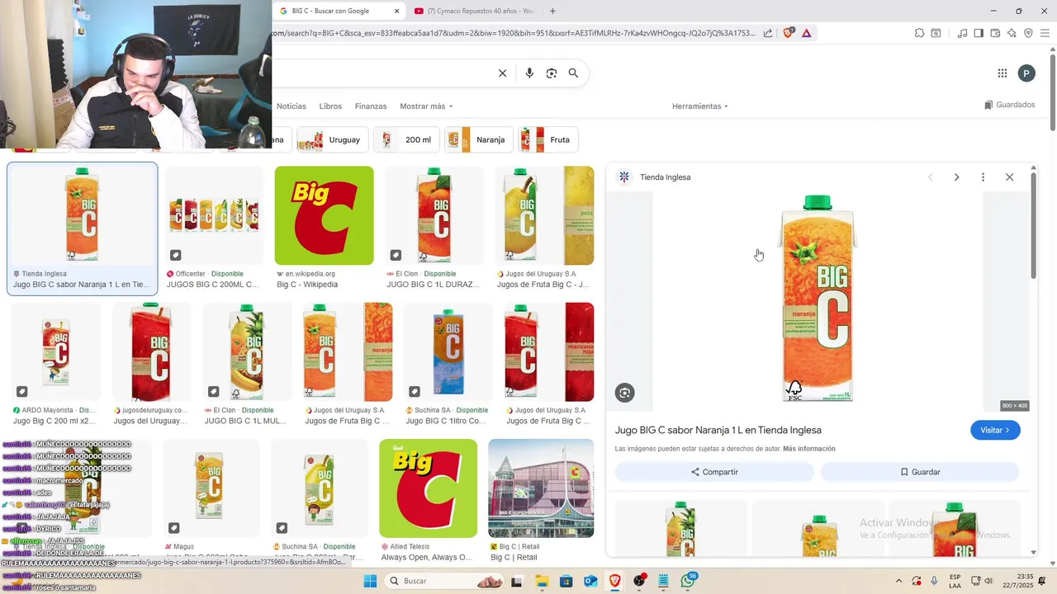The width and height of the screenshot is (1057, 594).
Task: Open El Clon JUGO BIG C 1L DURAZNO result
Action: coord(434,228)
